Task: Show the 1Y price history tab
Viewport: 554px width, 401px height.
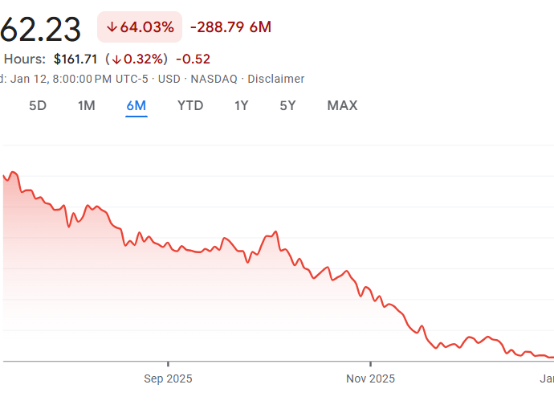Action: 242,105
